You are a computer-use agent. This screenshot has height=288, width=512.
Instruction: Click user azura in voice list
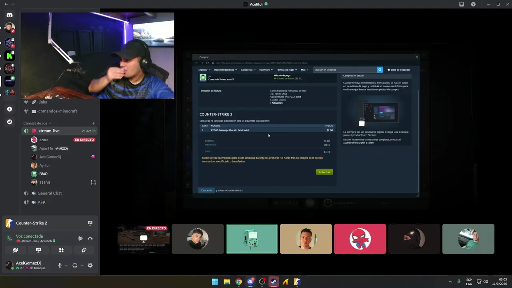coord(44,140)
